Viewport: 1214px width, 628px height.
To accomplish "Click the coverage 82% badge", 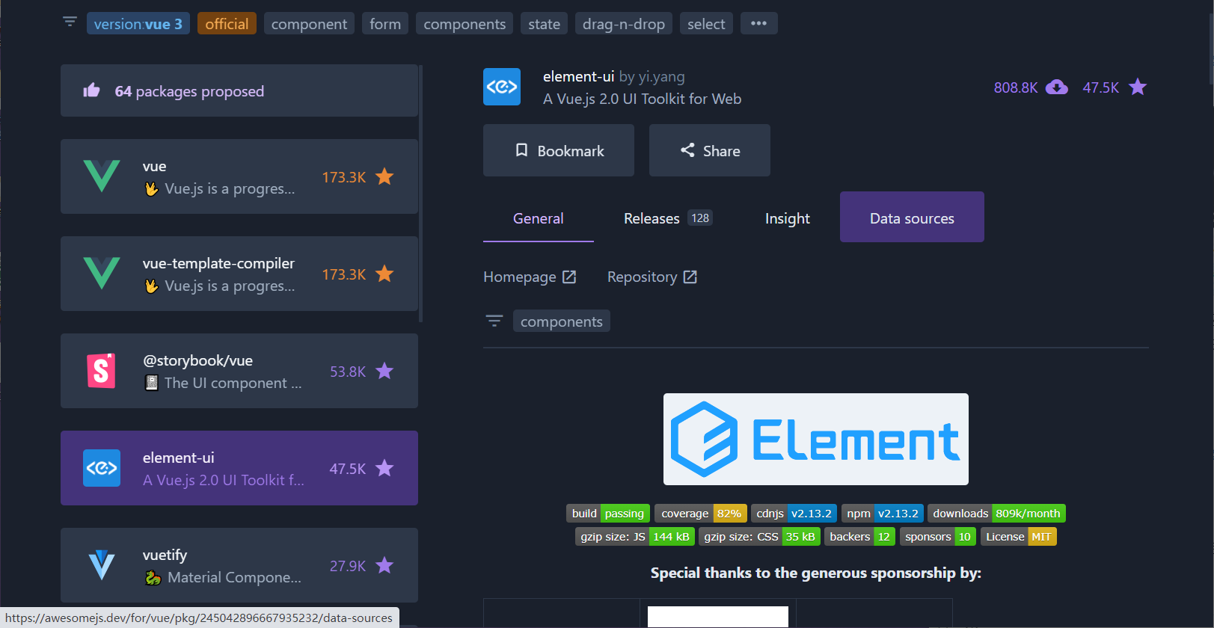I will pos(701,514).
